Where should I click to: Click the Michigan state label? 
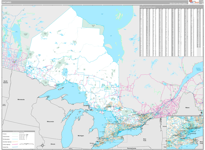click(x=81, y=136)
